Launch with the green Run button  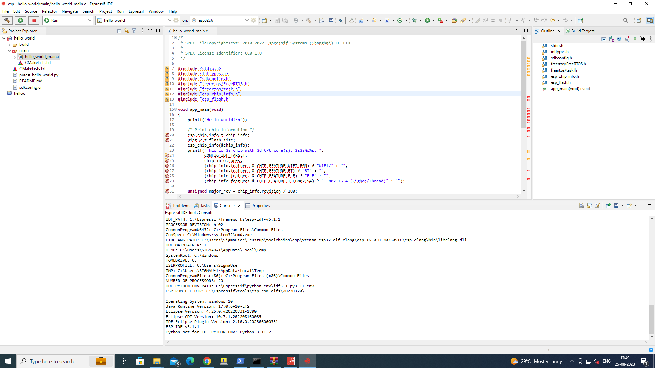click(20, 20)
